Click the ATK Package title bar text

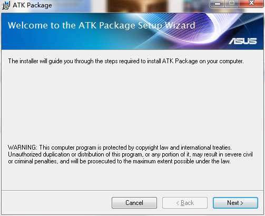coord(32,5)
